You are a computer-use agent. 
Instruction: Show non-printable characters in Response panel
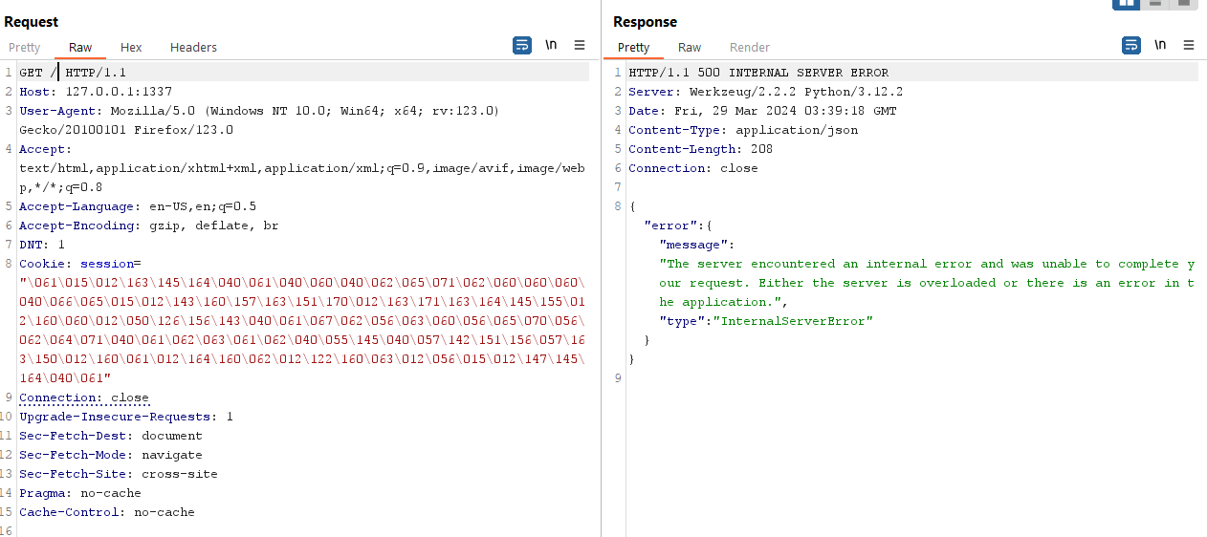click(x=1160, y=45)
